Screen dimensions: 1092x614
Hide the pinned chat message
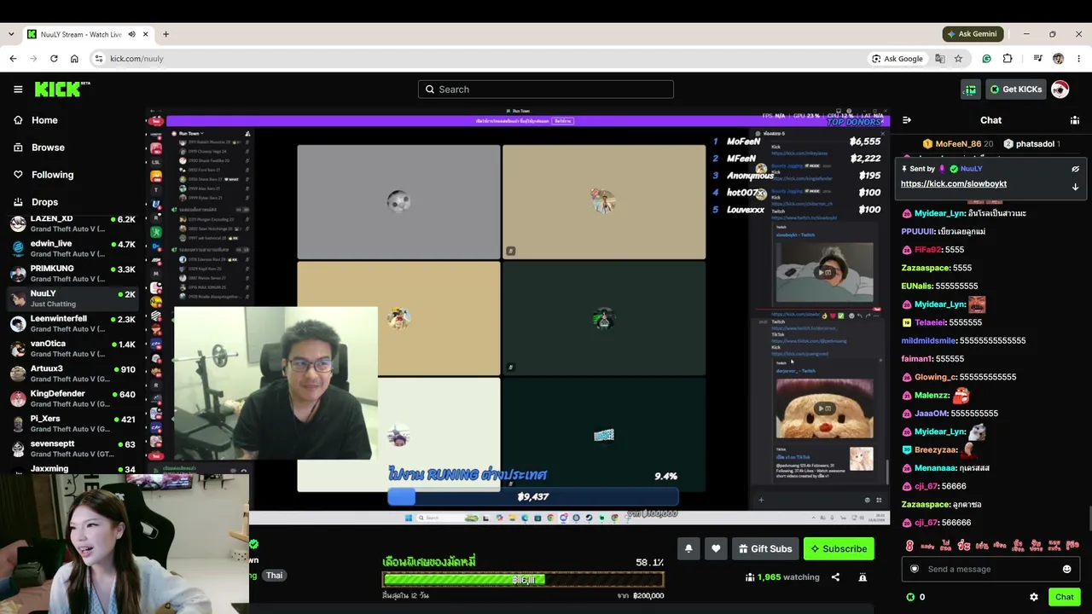[1075, 169]
